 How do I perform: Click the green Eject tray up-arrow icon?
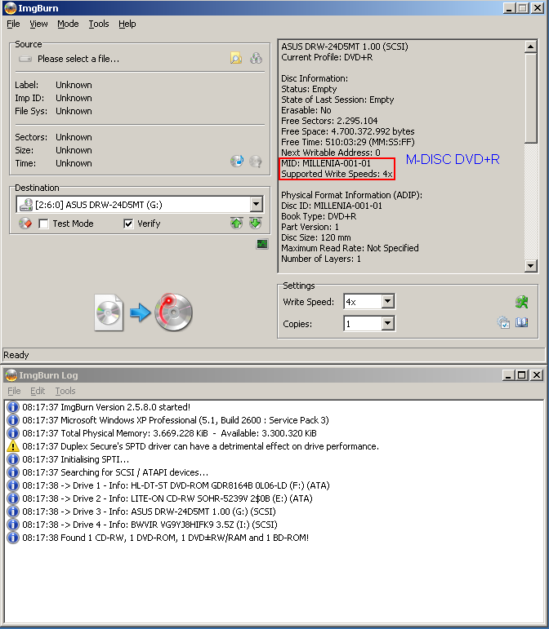point(237,223)
